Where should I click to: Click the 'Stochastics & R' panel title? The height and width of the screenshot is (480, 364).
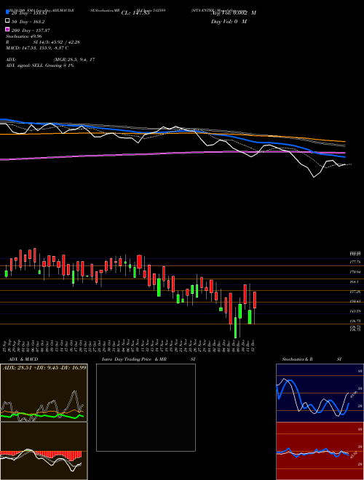(x=297, y=359)
